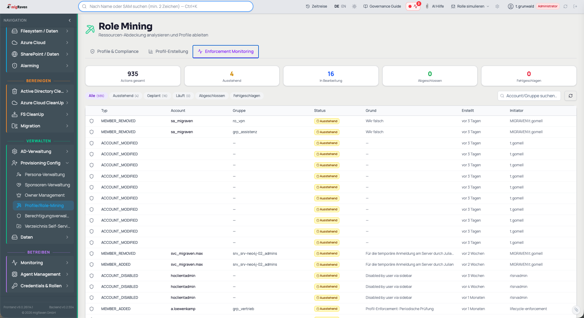
Task: Open the Rolle simulieren dropdown
Action: [x=470, y=6]
